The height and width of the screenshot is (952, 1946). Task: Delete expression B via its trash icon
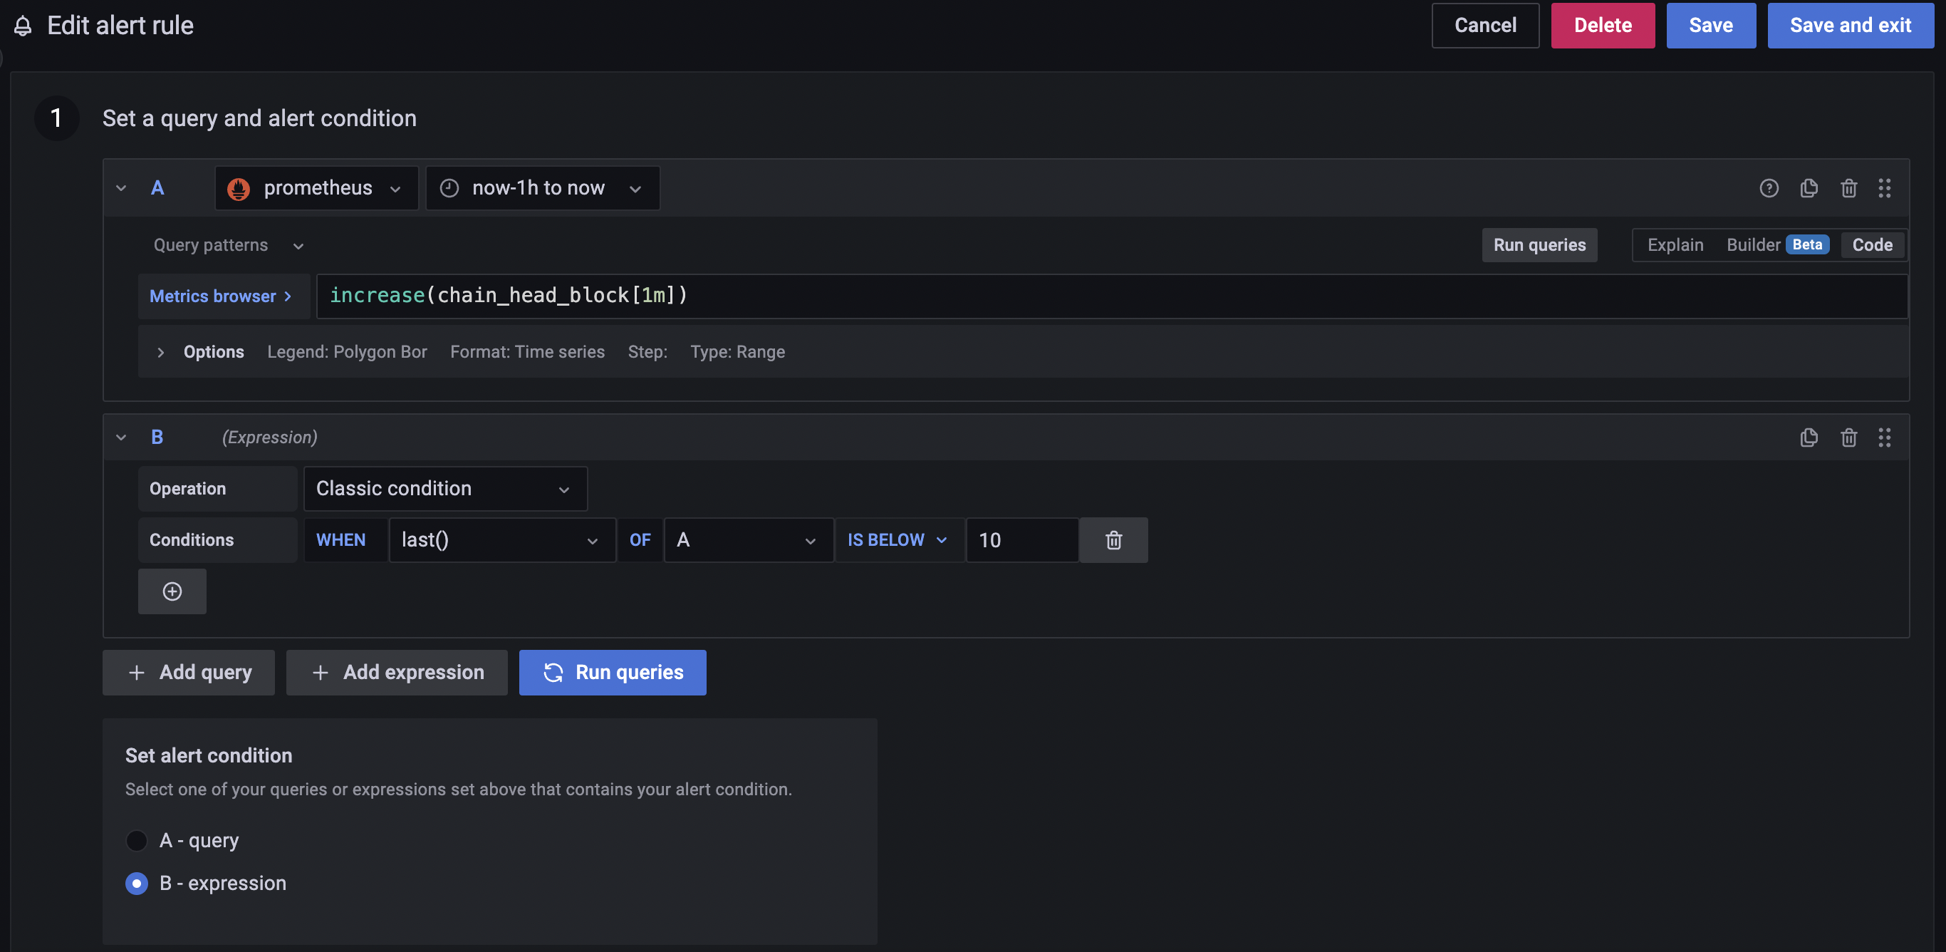1848,437
